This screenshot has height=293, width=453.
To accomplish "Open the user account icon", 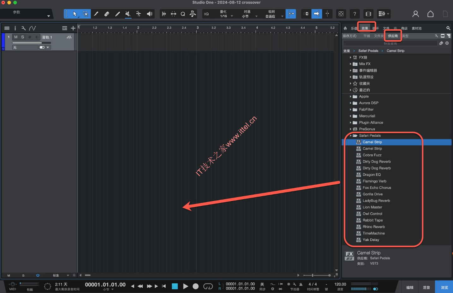I will [x=415, y=14].
